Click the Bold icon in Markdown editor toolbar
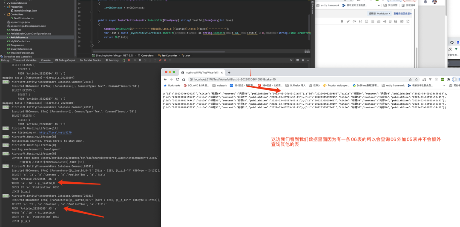This screenshot has width=460, height=227. pos(342,21)
